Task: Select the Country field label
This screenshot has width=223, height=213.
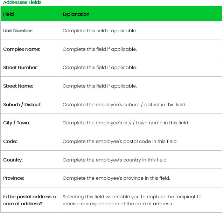Action: tap(13, 160)
